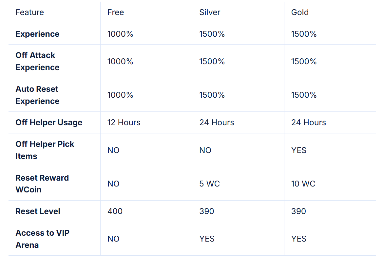Select the 10 WC cell

coord(303,184)
